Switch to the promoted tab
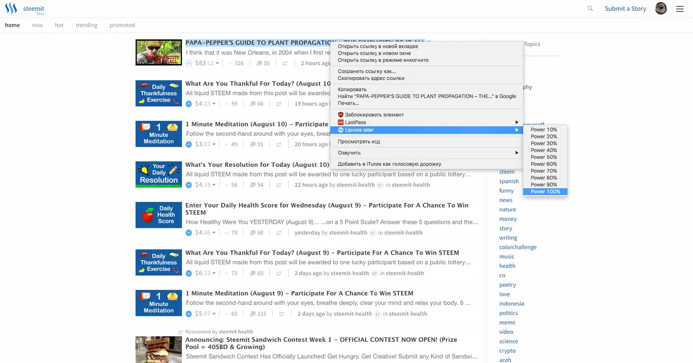Screen dimensions: 693x363 tap(122, 25)
